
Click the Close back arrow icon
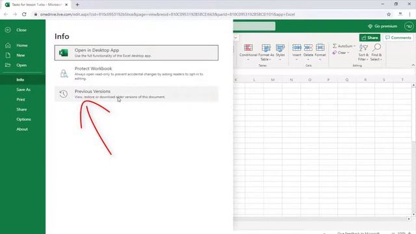pyautogui.click(x=8, y=30)
